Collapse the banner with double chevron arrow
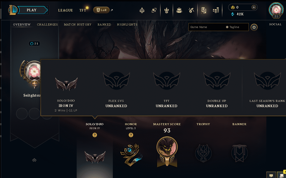Screen dimensions: 286x178 pos(34,160)
